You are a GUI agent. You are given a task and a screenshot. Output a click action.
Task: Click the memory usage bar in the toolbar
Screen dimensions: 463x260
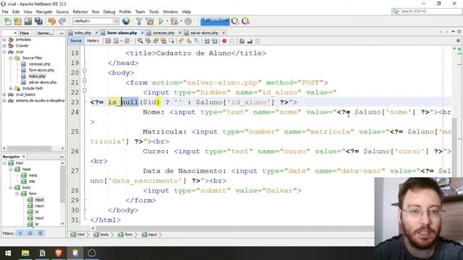tap(215, 21)
